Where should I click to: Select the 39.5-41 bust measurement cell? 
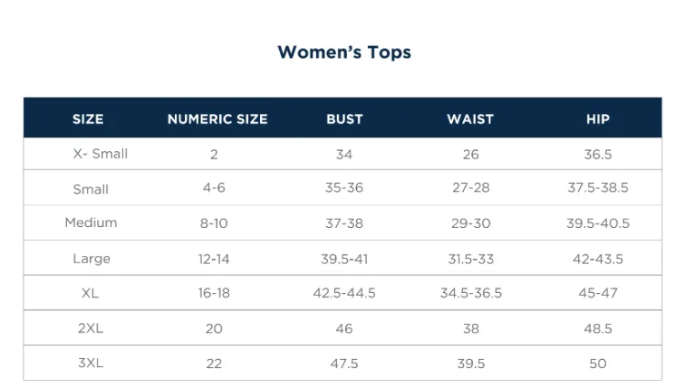[x=344, y=259]
